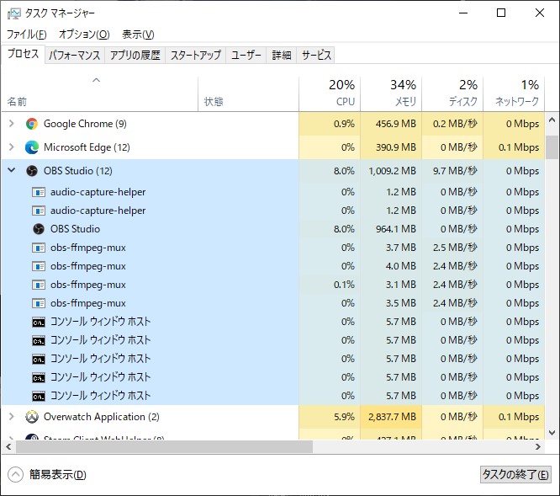Screen dimensions: 560x496
Task: Click Chrome memory value 456.9 MB
Action: (x=396, y=124)
